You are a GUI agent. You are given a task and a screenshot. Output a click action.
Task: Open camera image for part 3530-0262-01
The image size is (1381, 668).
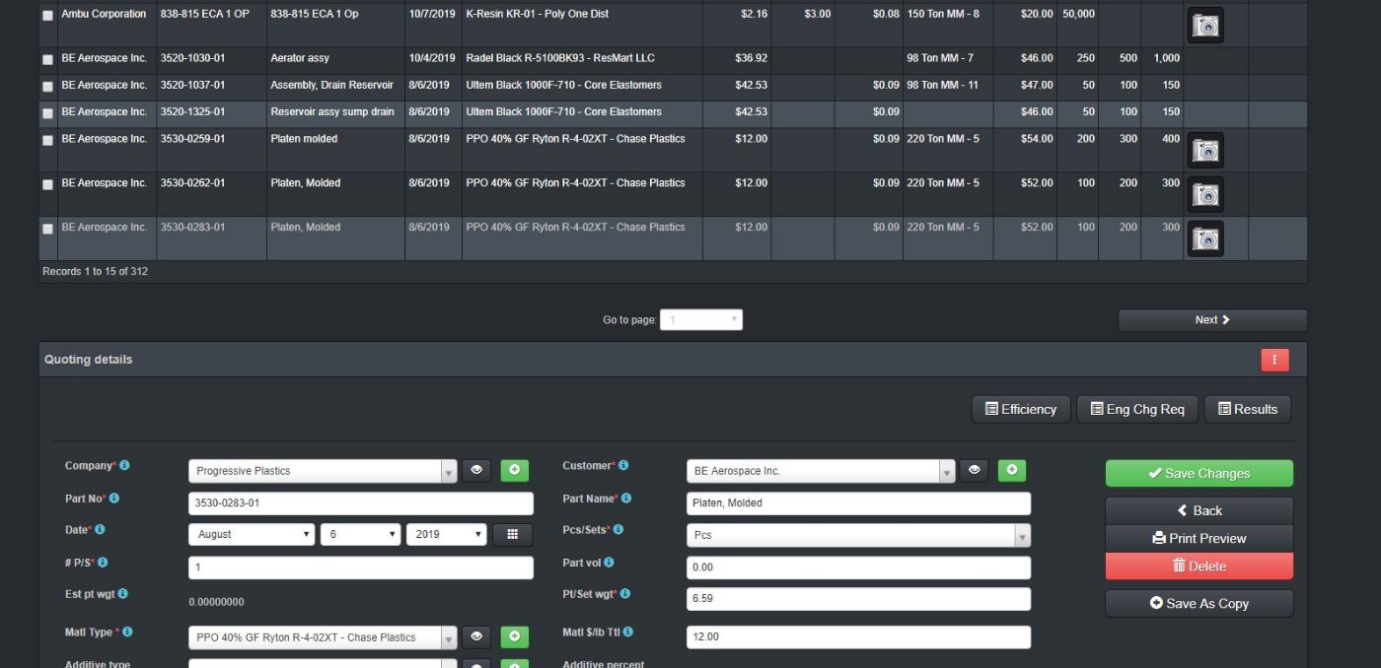tap(1205, 195)
